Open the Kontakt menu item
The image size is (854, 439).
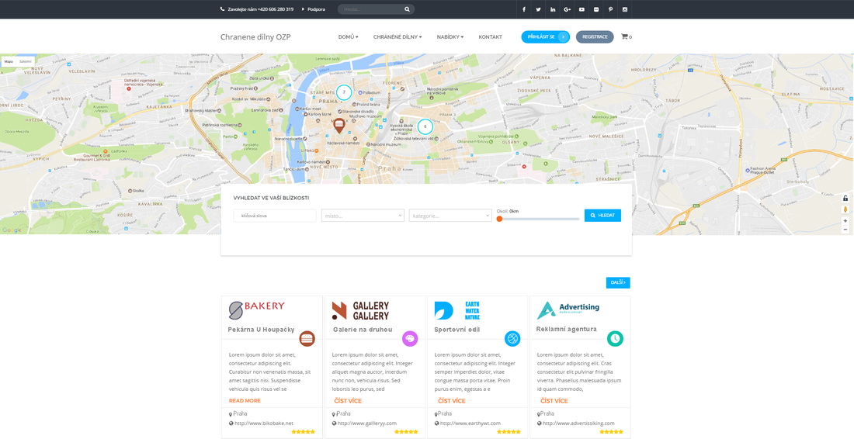point(490,37)
